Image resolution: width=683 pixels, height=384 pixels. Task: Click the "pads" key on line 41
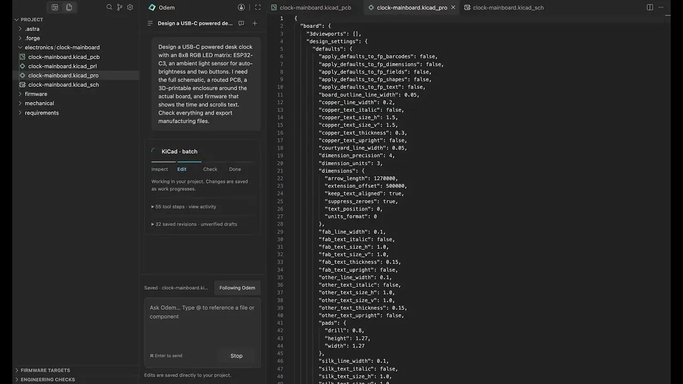(x=329, y=323)
